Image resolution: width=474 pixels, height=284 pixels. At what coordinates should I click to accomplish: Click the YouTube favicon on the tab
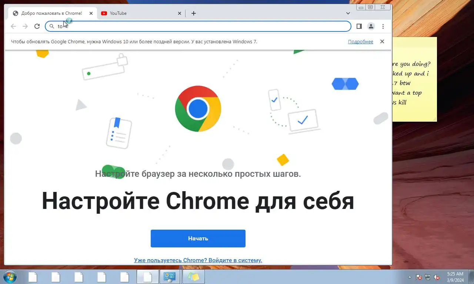[x=104, y=13]
